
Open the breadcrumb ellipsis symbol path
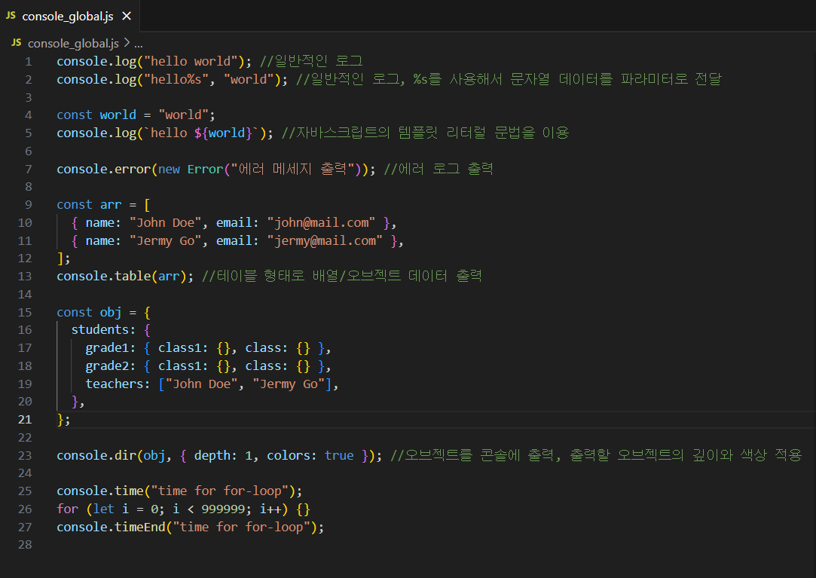click(139, 44)
